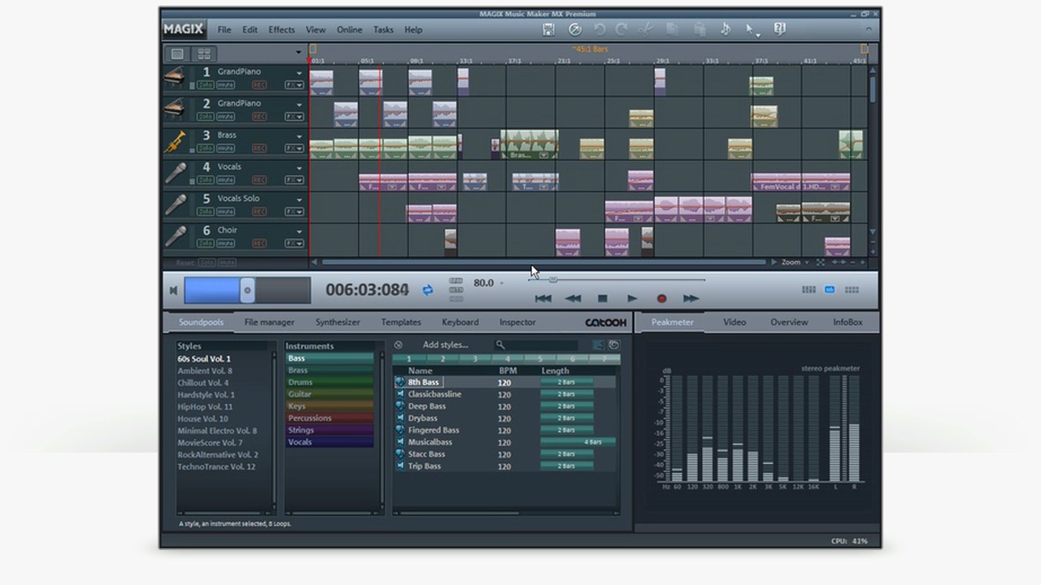The width and height of the screenshot is (1041, 585).
Task: Mute the Brass track
Action: click(x=225, y=148)
